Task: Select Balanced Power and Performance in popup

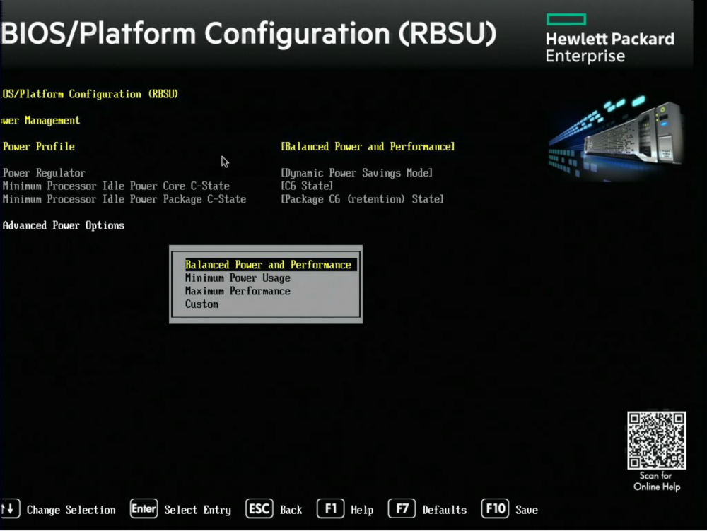Action: (x=271, y=265)
